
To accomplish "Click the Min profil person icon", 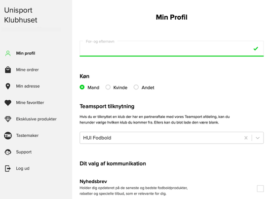I will [8, 53].
